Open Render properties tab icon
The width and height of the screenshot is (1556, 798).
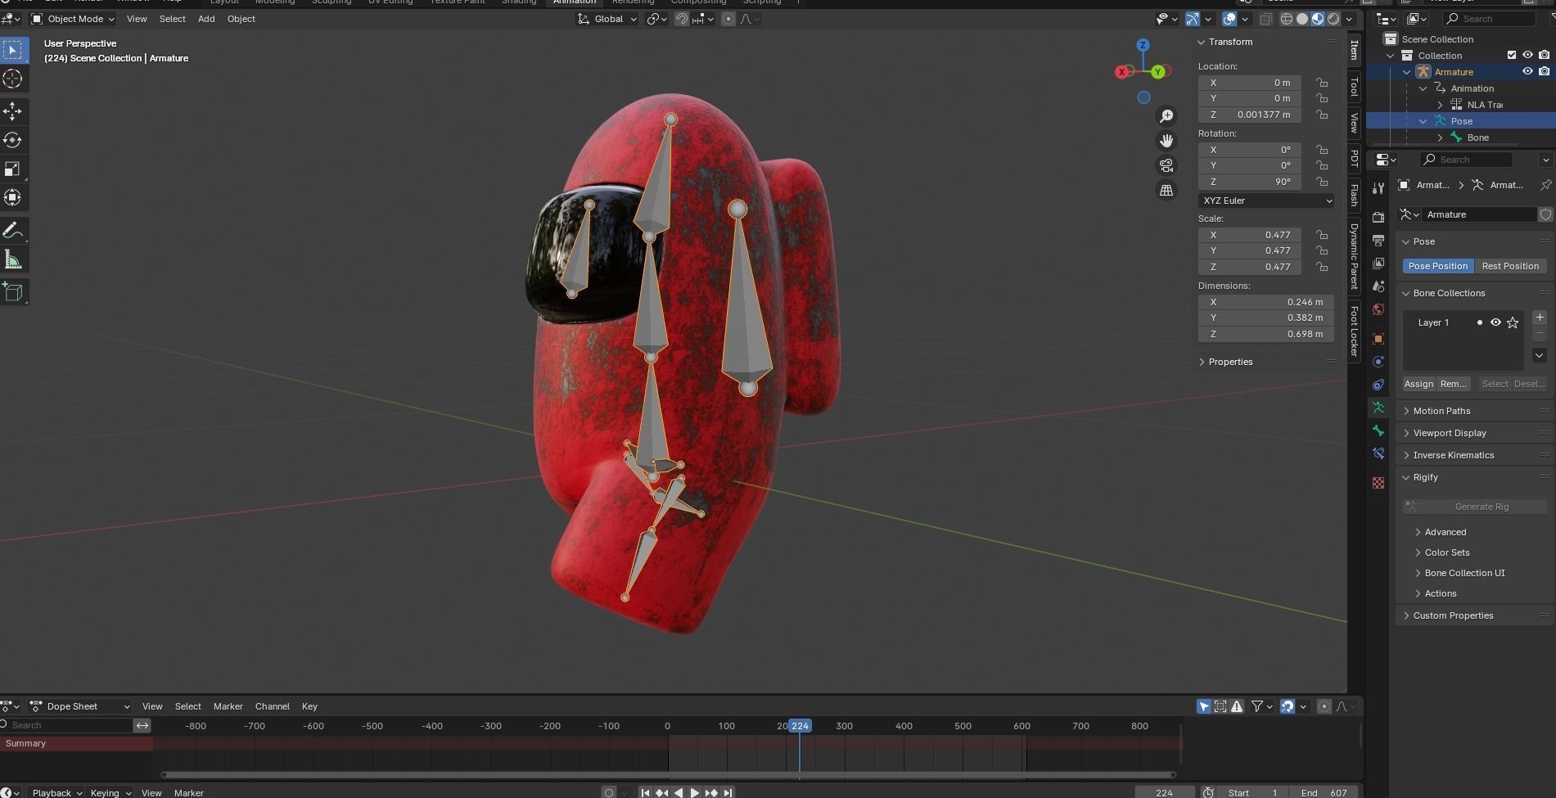pyautogui.click(x=1378, y=217)
